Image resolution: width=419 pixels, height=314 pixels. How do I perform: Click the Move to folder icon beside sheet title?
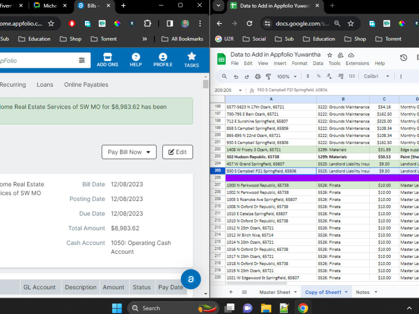[x=340, y=55]
